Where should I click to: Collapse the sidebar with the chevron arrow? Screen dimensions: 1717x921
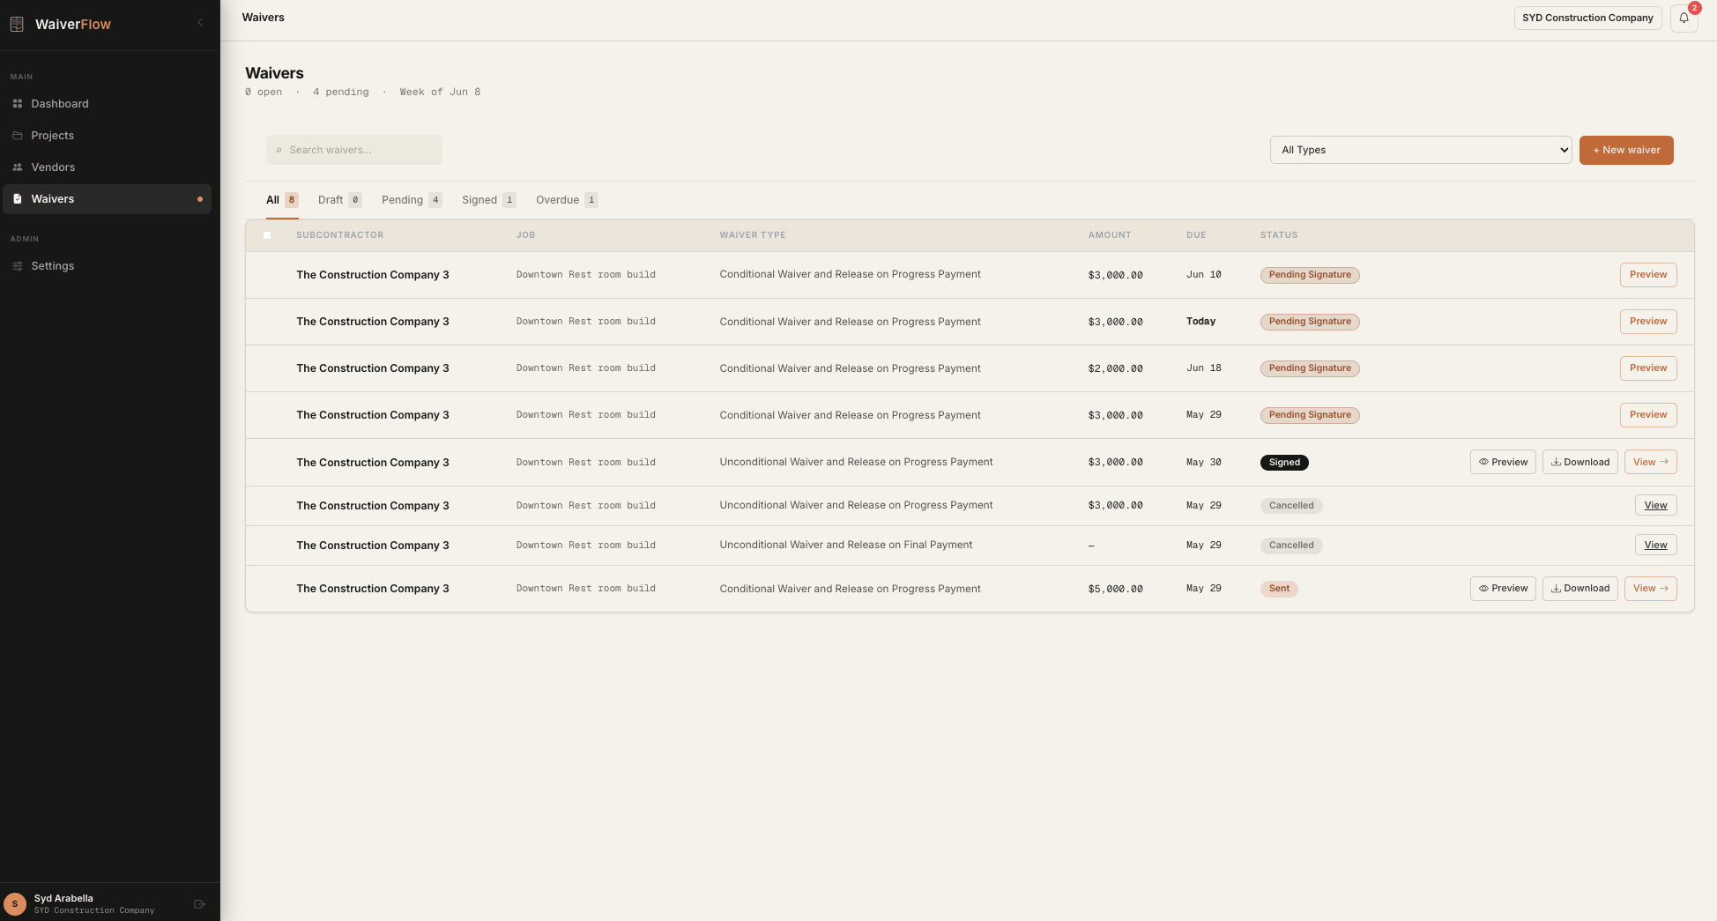(x=200, y=23)
